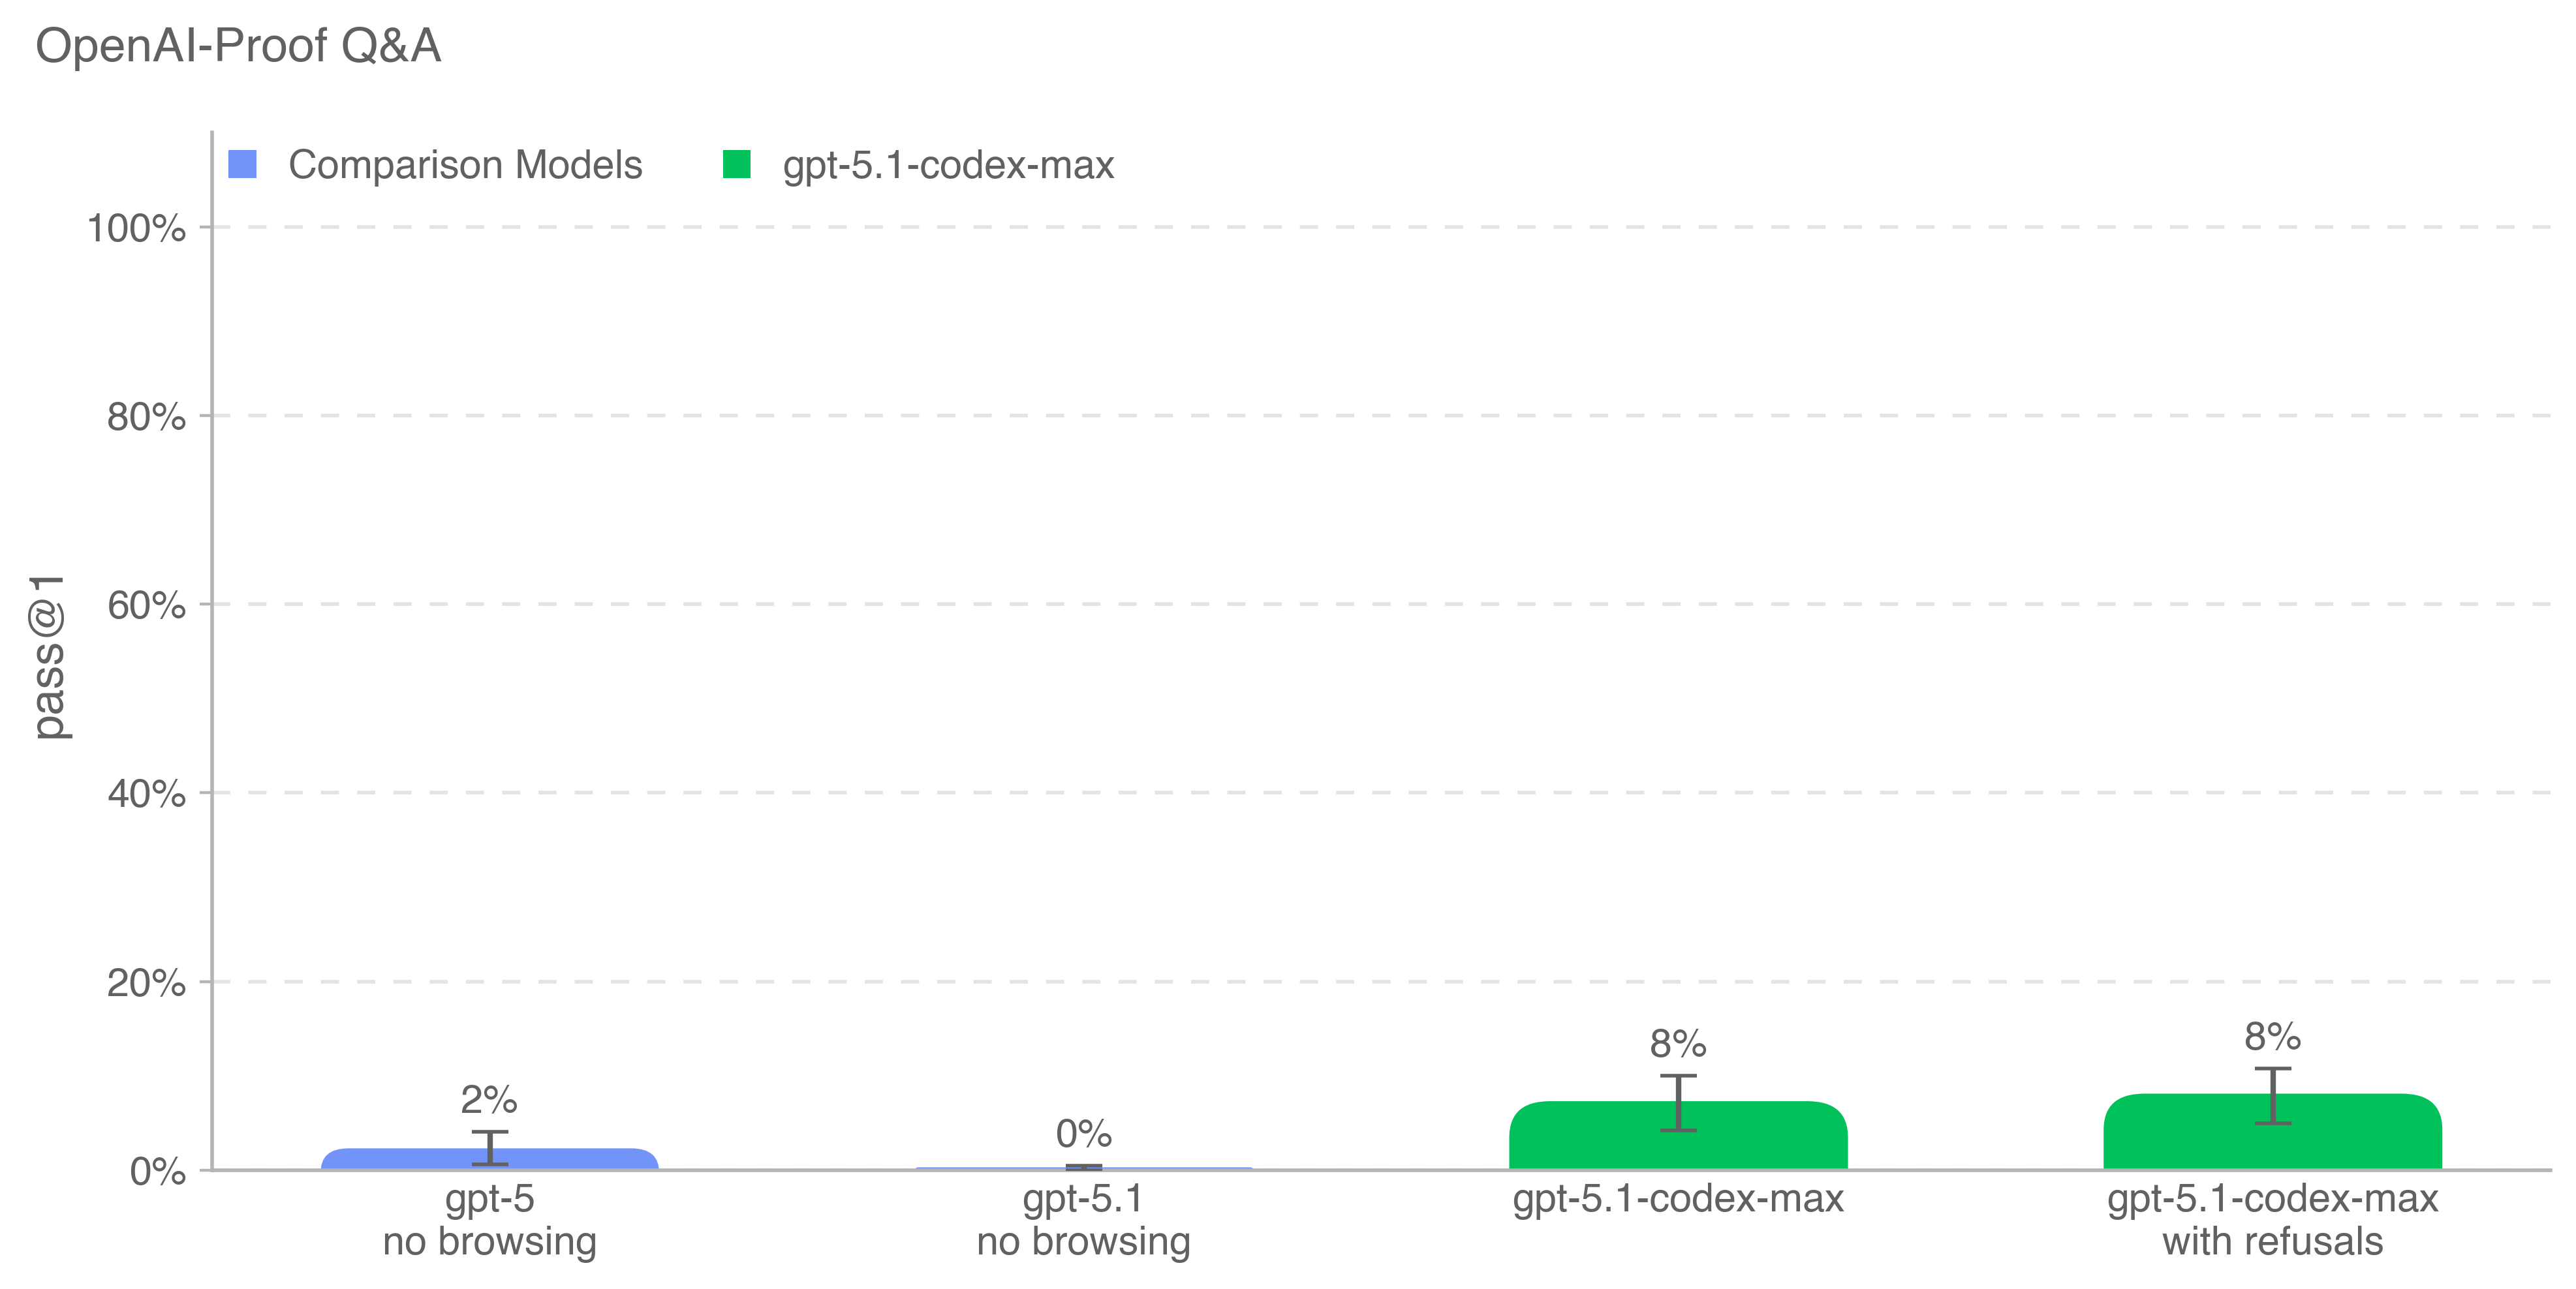Click the OpenAI-Proof Q&A chart title

click(x=238, y=46)
